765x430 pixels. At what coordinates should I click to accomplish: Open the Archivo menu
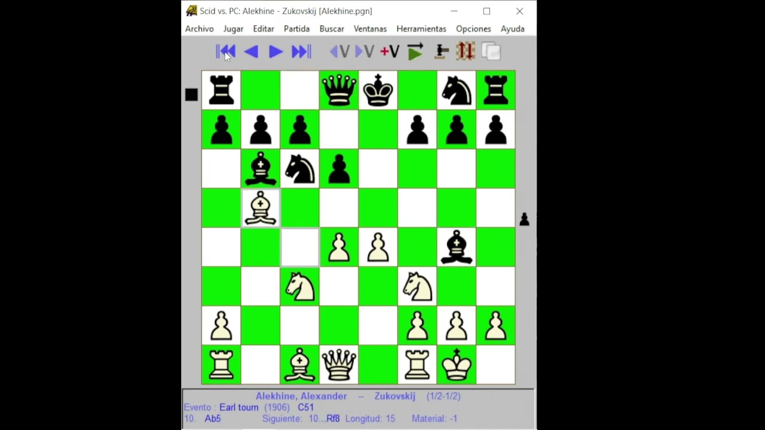point(200,29)
